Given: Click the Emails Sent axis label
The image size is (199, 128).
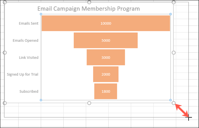Looking at the screenshot, I should (28, 23).
